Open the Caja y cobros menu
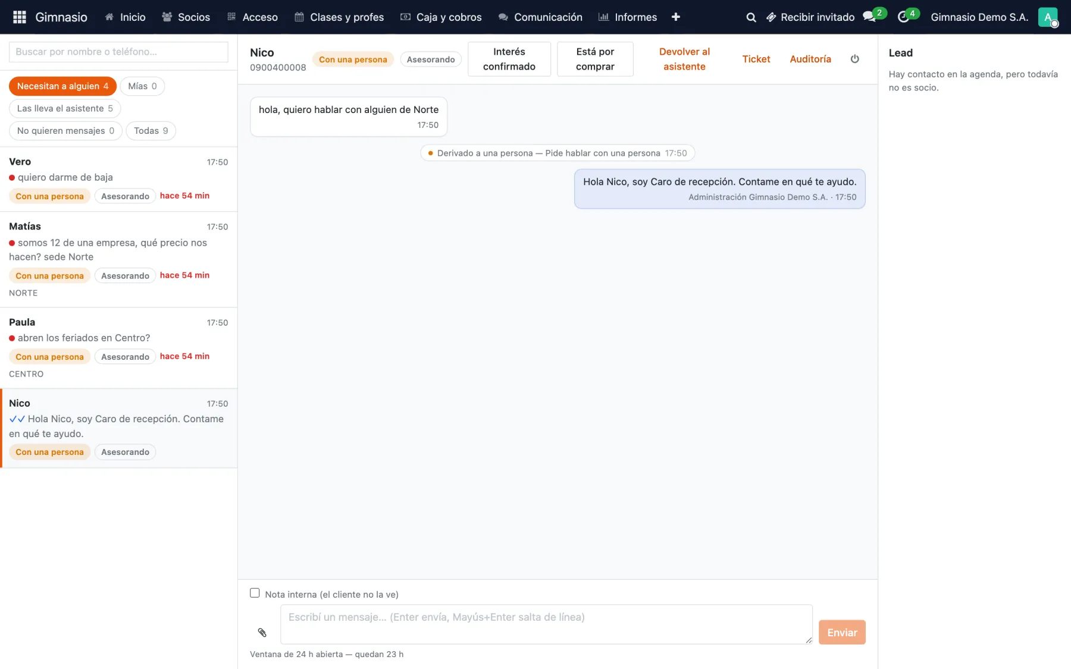 click(x=441, y=17)
